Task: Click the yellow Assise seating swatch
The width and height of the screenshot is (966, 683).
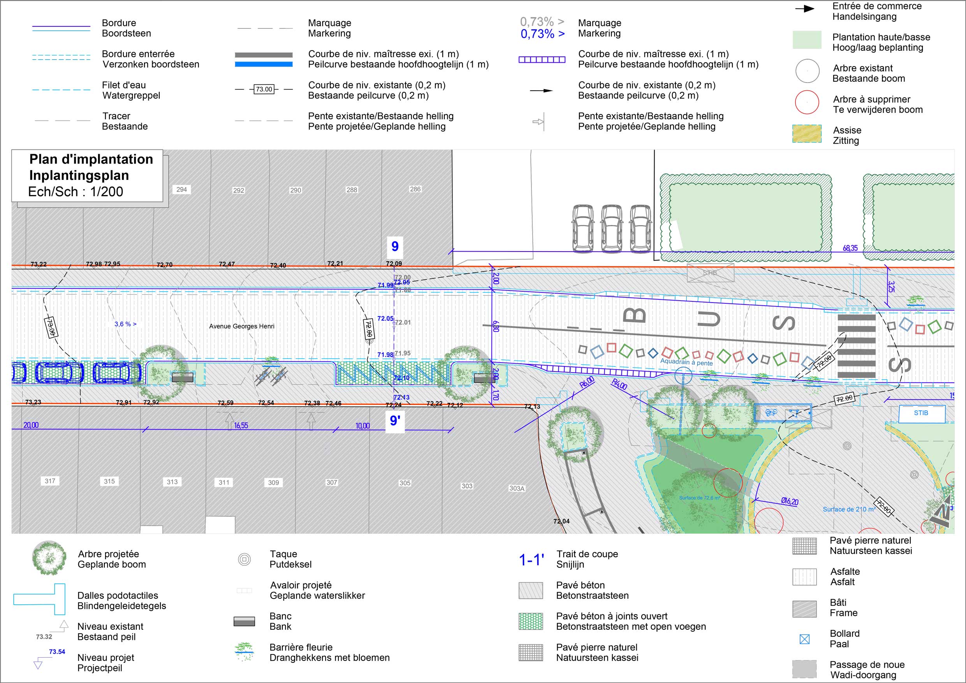Action: click(x=806, y=134)
